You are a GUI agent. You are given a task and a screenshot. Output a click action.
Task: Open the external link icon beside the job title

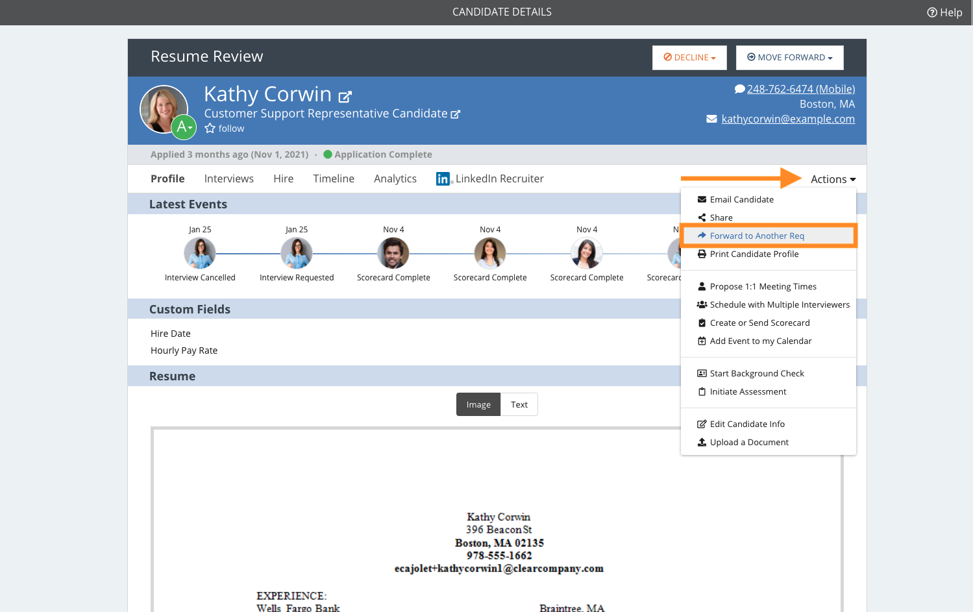point(456,114)
